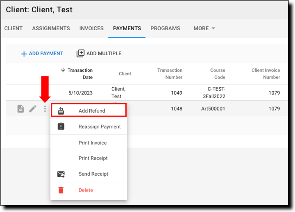Click the Reassign Payment clipboard icon

61,126
